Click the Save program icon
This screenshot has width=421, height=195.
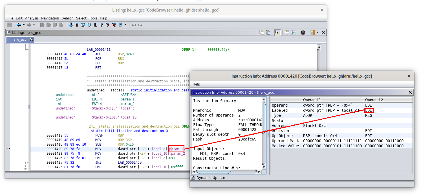(x=9, y=25)
